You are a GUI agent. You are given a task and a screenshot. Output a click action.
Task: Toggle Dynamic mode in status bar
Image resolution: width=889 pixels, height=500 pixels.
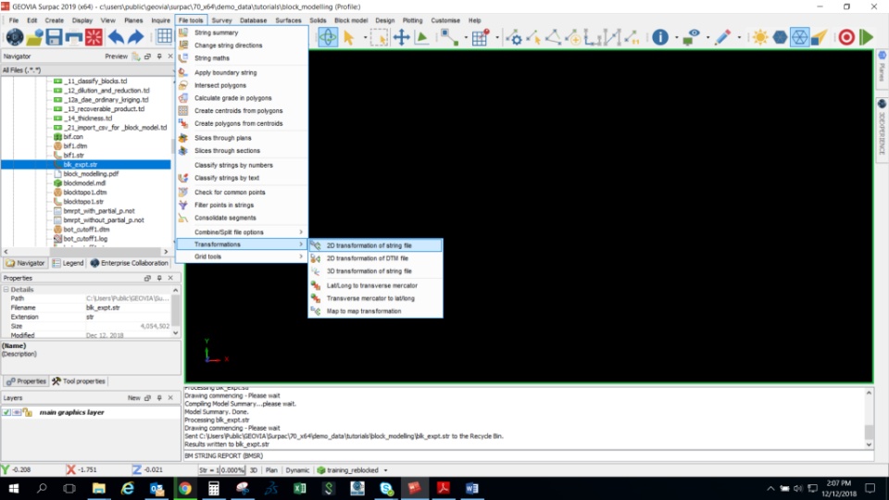click(297, 470)
